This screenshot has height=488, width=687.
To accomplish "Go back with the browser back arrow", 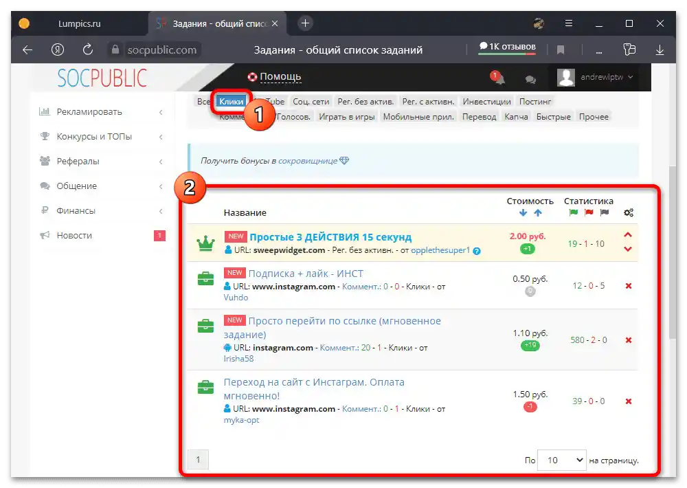I will click(x=27, y=50).
